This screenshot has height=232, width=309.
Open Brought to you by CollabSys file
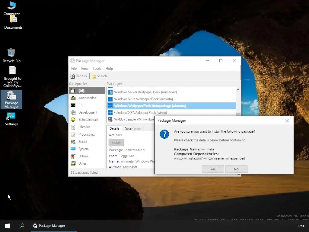point(12,77)
